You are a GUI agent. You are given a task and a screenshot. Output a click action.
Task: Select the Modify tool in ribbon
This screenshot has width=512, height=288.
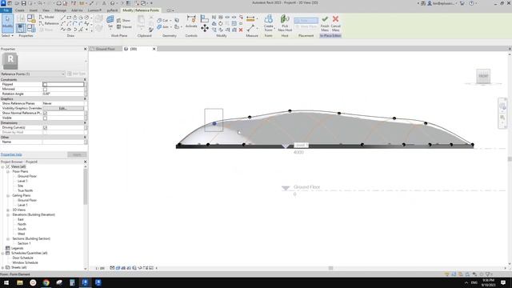(x=7, y=23)
